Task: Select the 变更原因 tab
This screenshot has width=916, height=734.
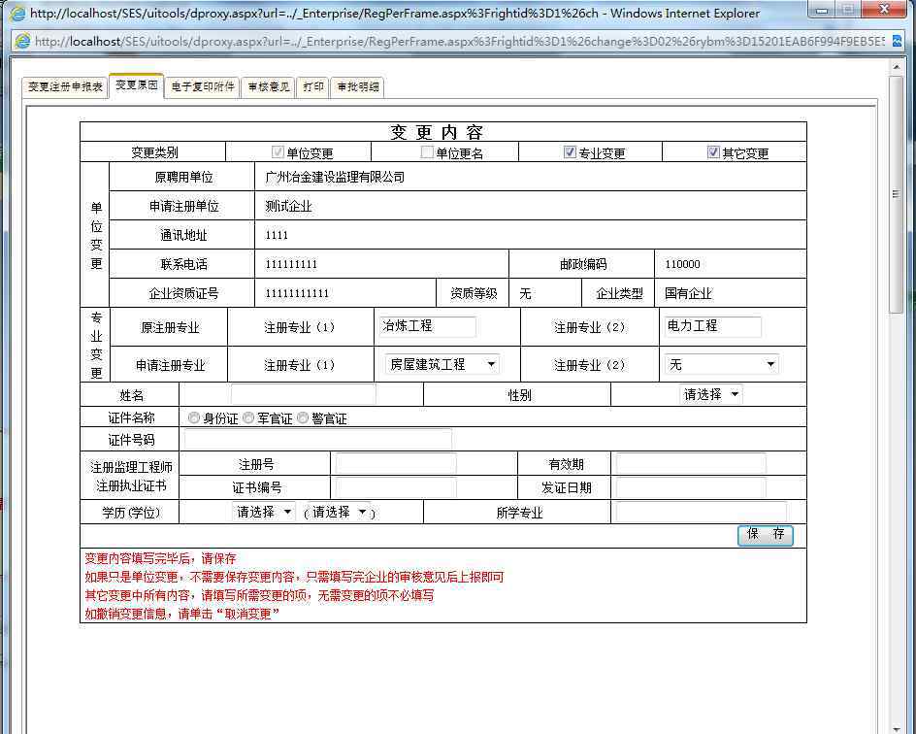Action: [137, 85]
